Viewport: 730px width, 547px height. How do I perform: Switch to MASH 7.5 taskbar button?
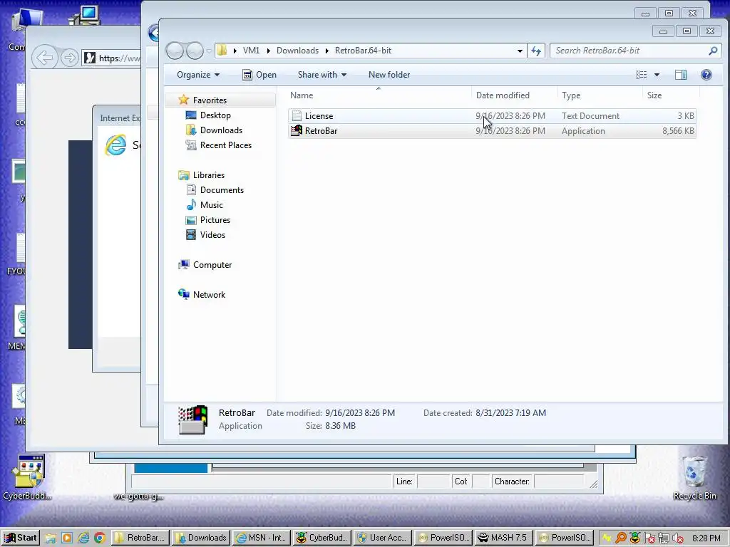[x=504, y=538]
